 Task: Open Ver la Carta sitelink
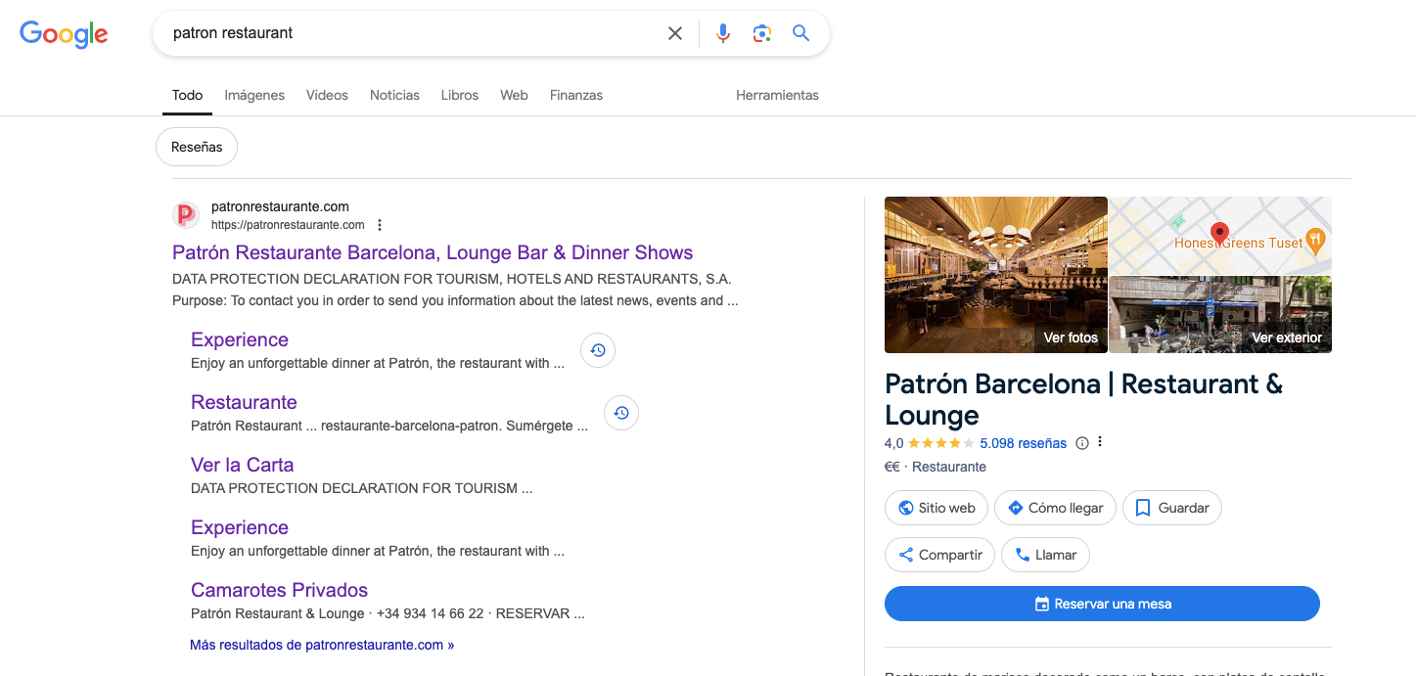242,465
